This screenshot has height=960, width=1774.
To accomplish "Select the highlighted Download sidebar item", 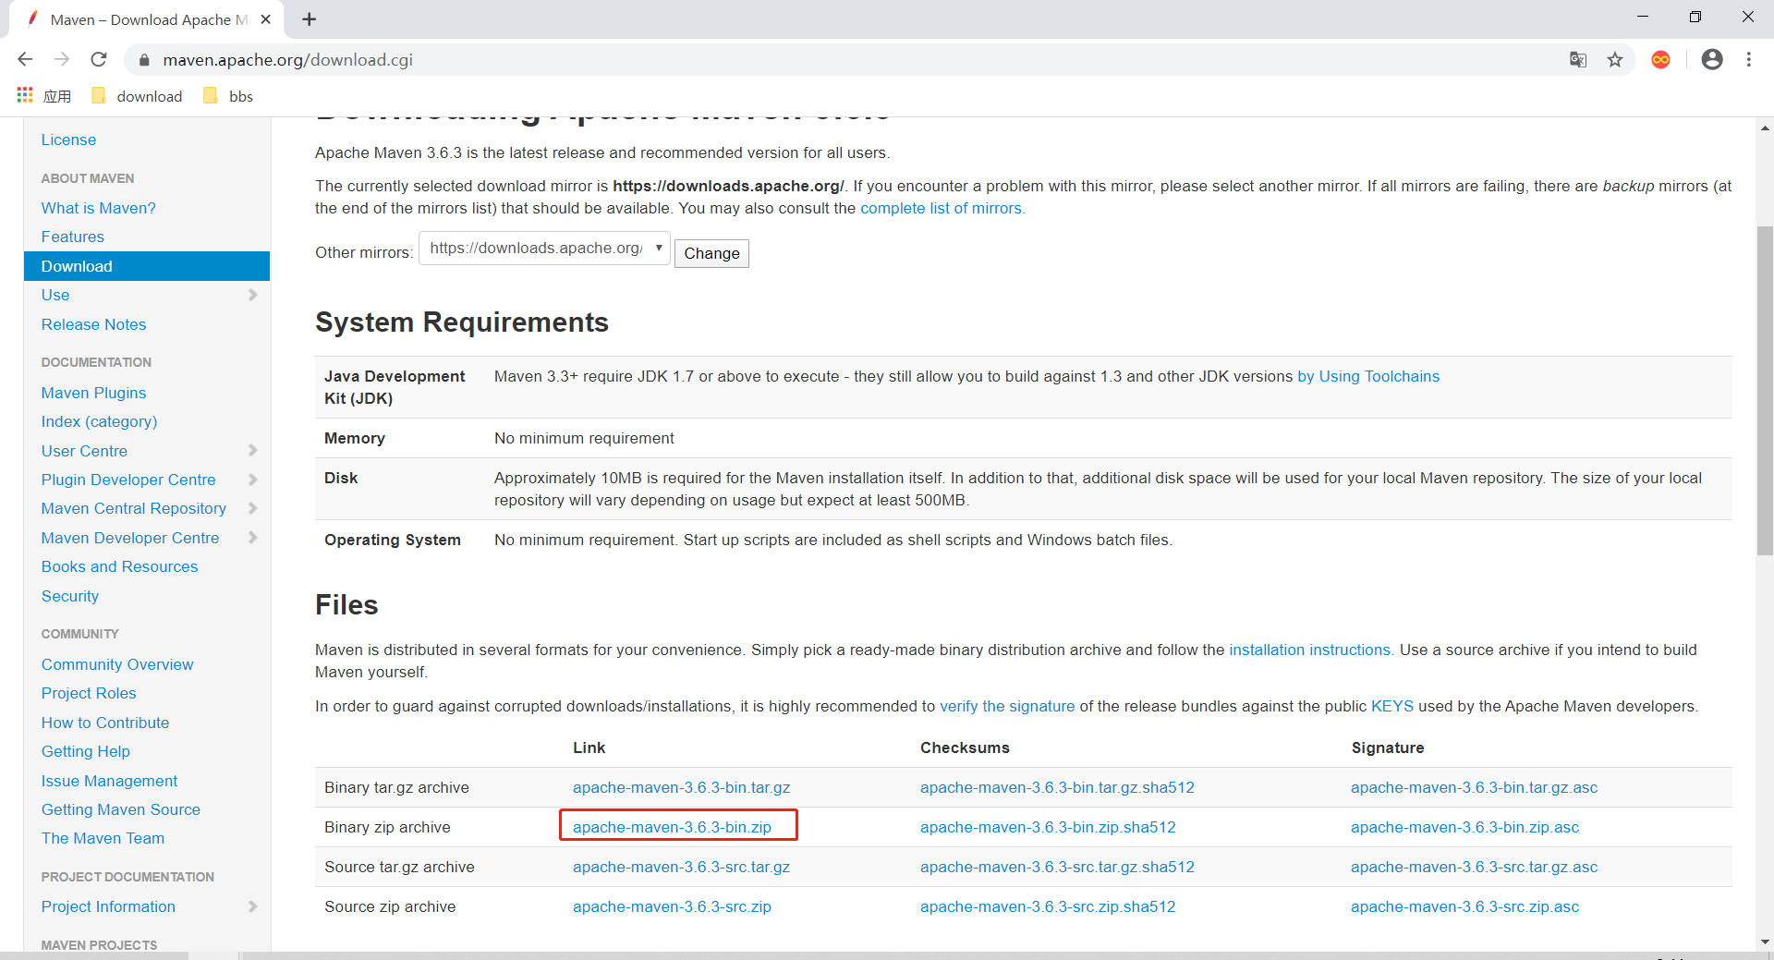I will (147, 266).
